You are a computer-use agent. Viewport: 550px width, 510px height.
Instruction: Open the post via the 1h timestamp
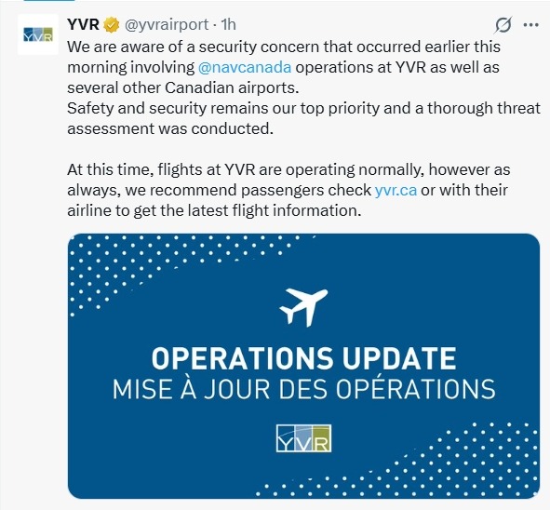[x=229, y=24]
